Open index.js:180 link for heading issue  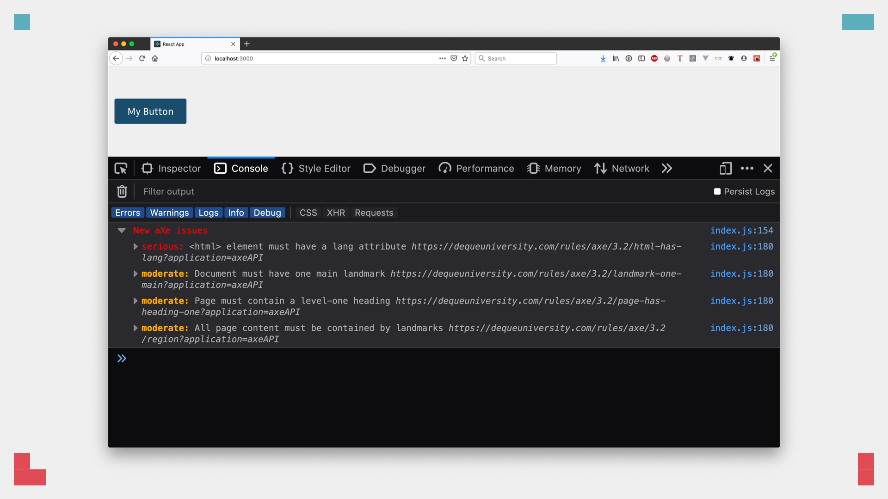click(742, 301)
